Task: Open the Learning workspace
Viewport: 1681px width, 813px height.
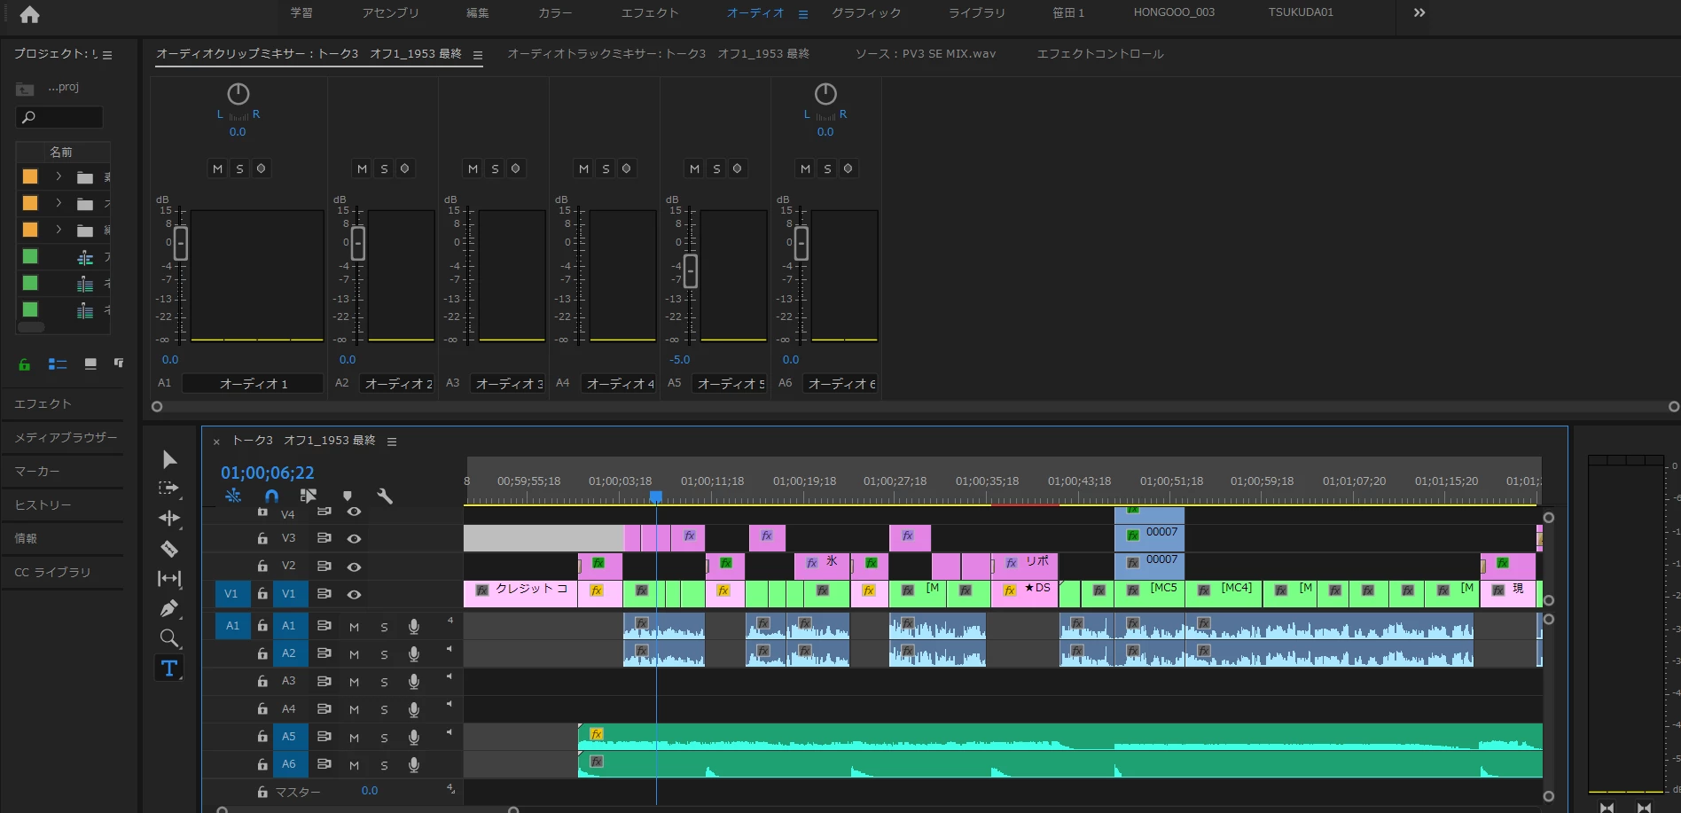Action: click(301, 13)
